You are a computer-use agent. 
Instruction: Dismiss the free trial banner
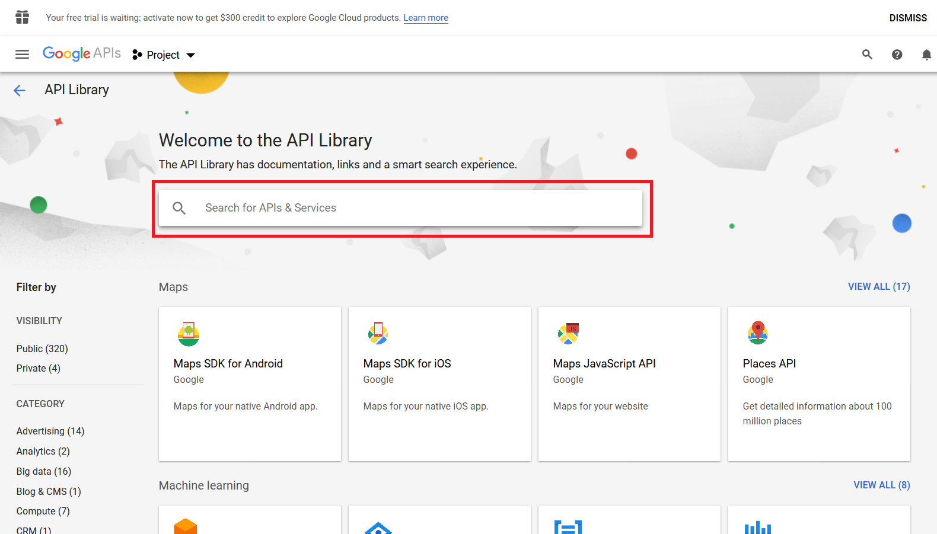point(907,18)
